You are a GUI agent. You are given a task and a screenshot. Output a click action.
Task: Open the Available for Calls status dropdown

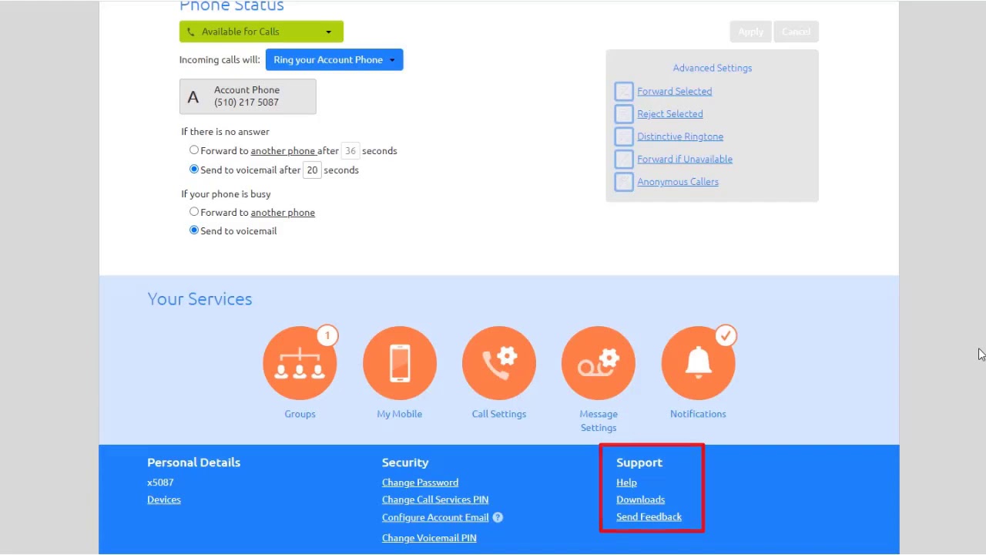point(261,32)
